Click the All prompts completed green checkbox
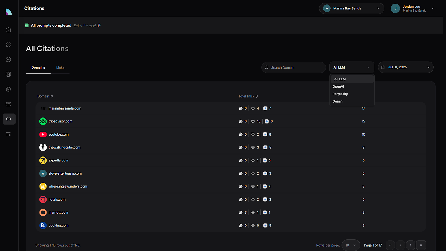Screen dimensions: 446x251 click(x=27, y=25)
